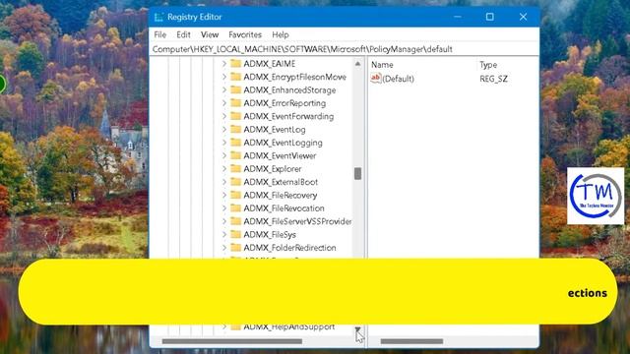Open the Favorites menu
Image resolution: width=630 pixels, height=354 pixels.
click(245, 35)
